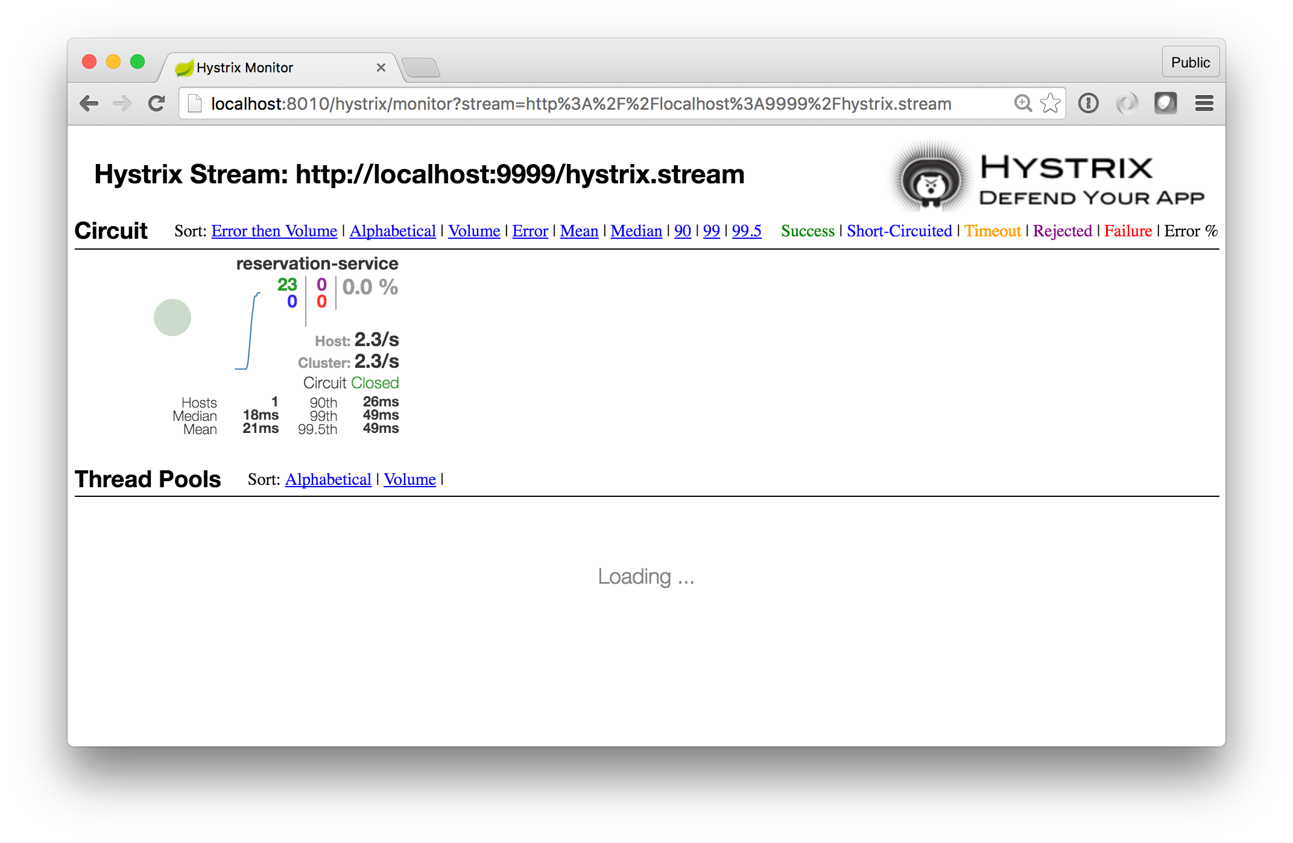Click the 1Password-style circled info extension icon
This screenshot has height=843, width=1293.
[1088, 104]
